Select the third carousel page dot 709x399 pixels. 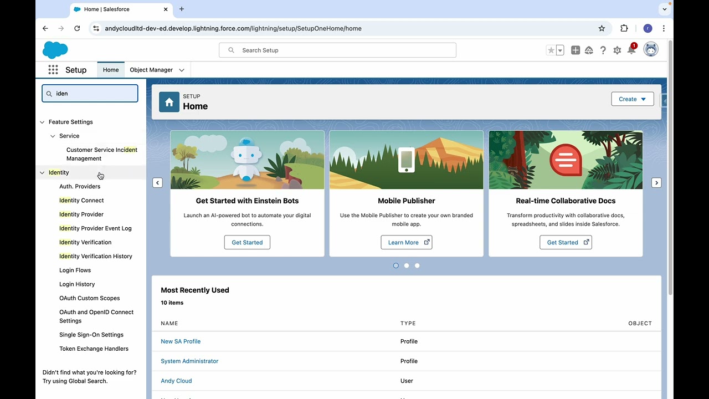pyautogui.click(x=417, y=265)
